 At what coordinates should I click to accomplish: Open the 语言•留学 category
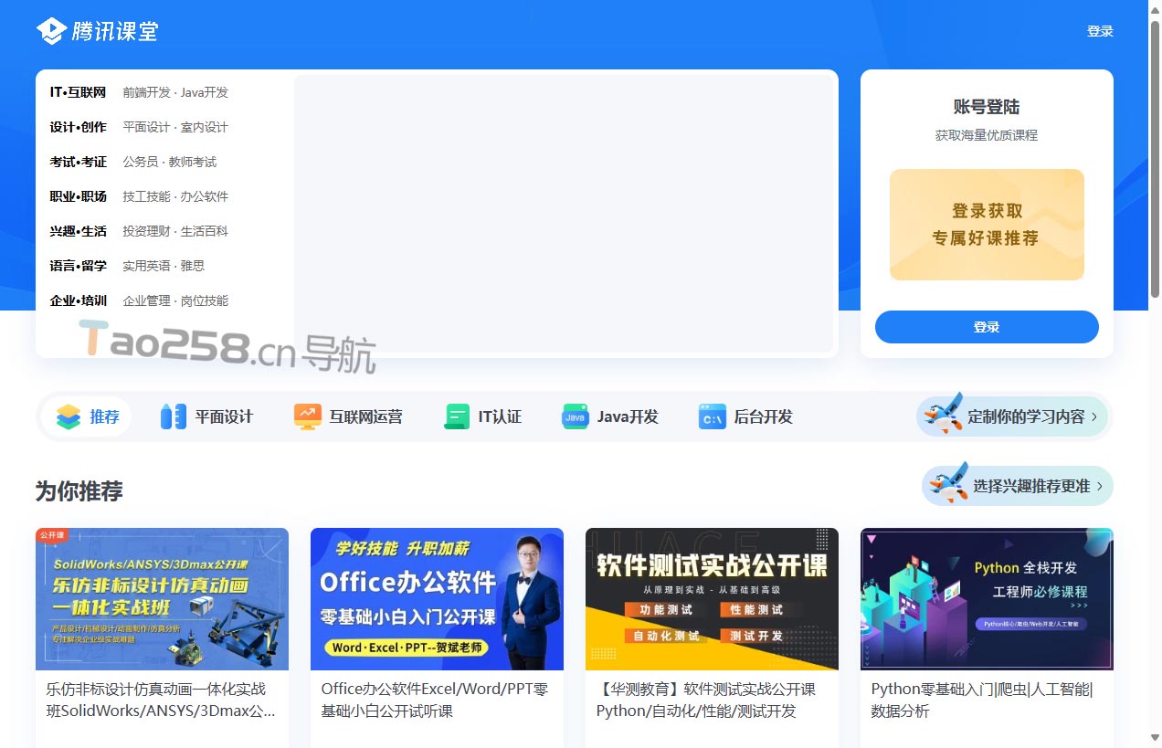coord(78,266)
